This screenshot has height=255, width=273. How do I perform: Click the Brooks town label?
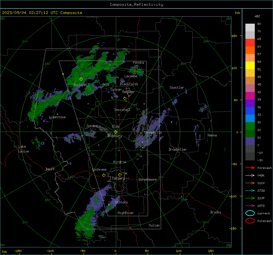(x=216, y=212)
